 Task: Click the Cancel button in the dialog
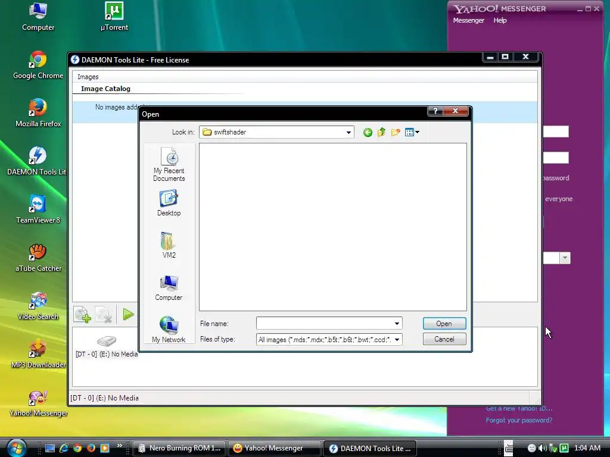click(444, 339)
